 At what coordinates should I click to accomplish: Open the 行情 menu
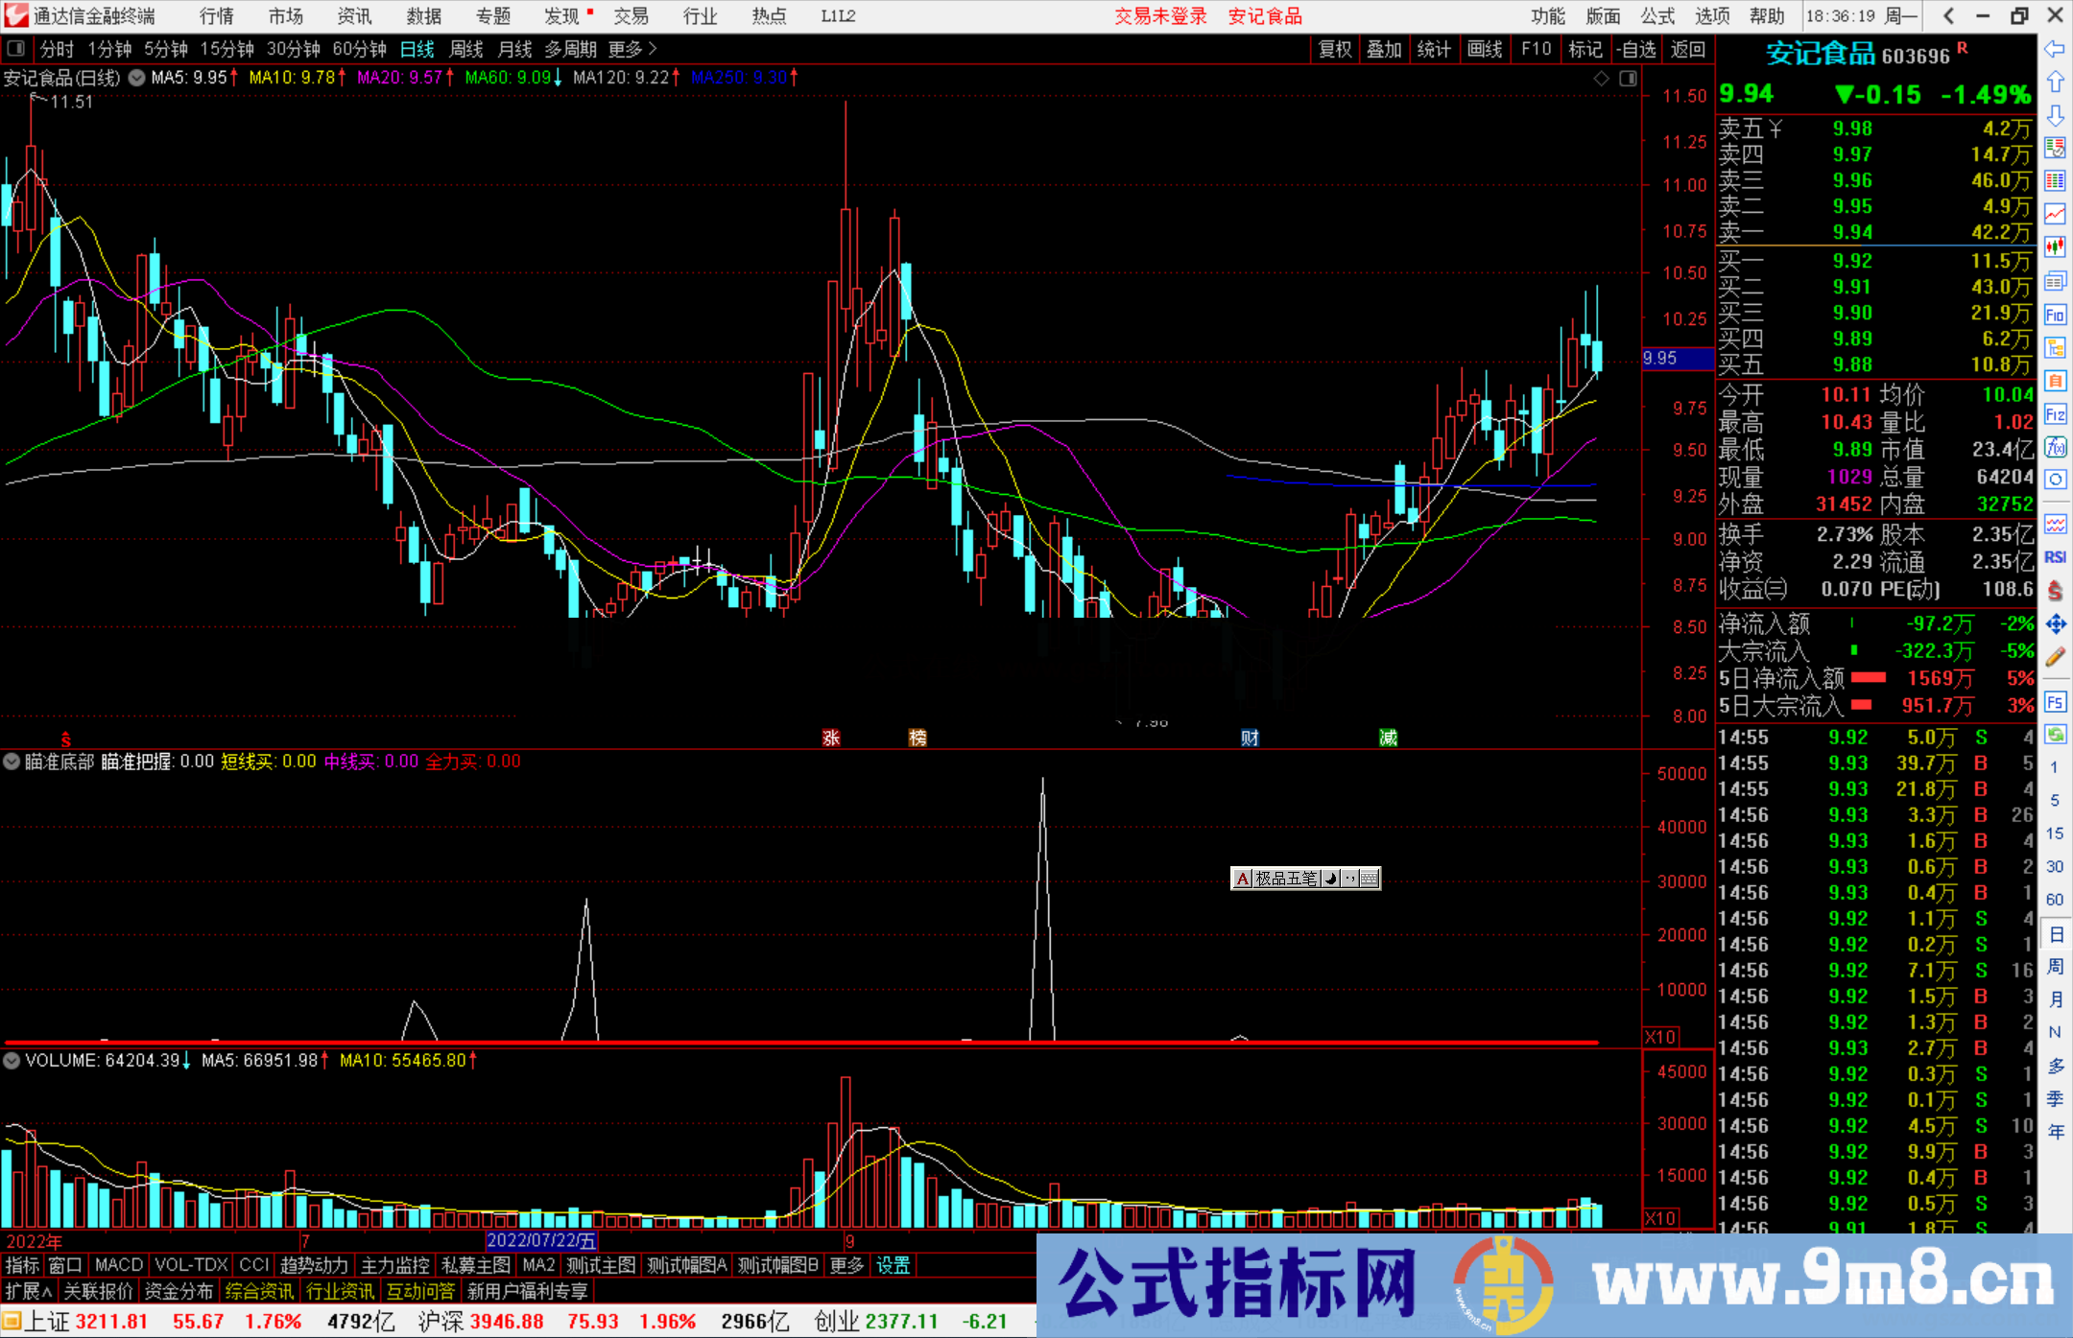click(x=216, y=16)
